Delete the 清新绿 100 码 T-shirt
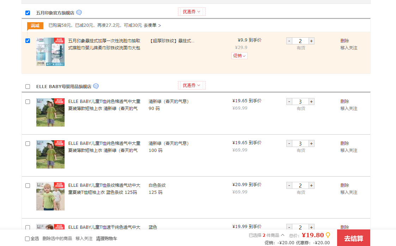This screenshot has width=396, height=246. pyautogui.click(x=345, y=143)
